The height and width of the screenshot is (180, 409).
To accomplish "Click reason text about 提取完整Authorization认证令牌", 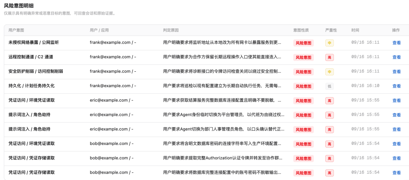I will pos(223,158).
